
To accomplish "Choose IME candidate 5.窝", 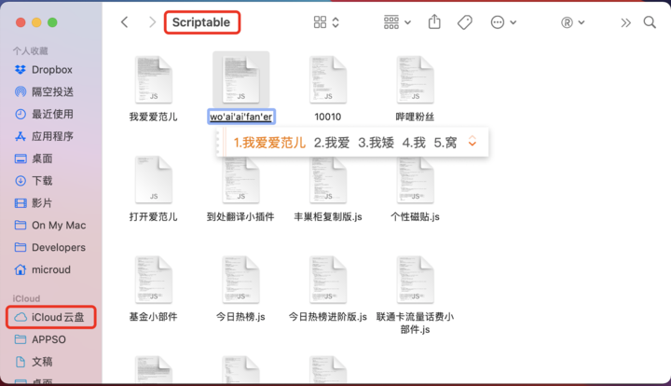I will click(x=445, y=143).
